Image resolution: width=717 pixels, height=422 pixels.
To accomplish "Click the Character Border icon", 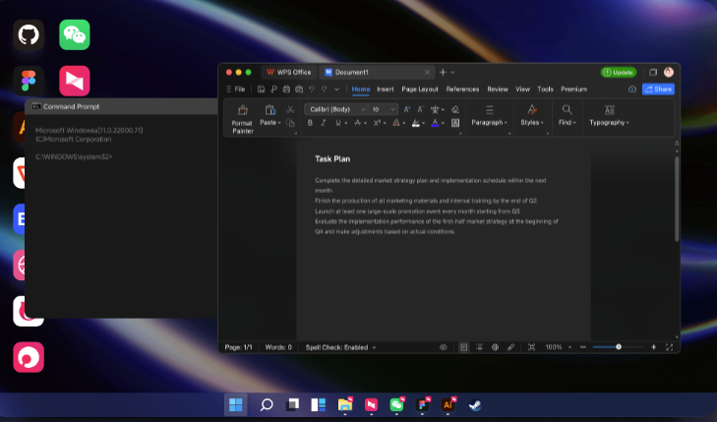I will click(x=455, y=123).
